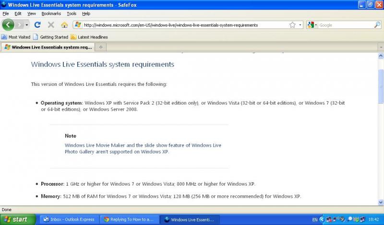Screen dimensions: 384x225
Task: Reload the page with the blue Refresh icon
Action: pyautogui.click(x=37, y=25)
